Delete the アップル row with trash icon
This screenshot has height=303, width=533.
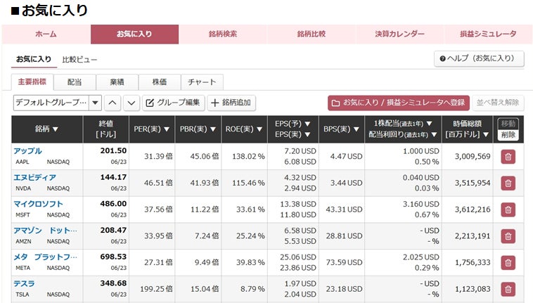click(508, 157)
